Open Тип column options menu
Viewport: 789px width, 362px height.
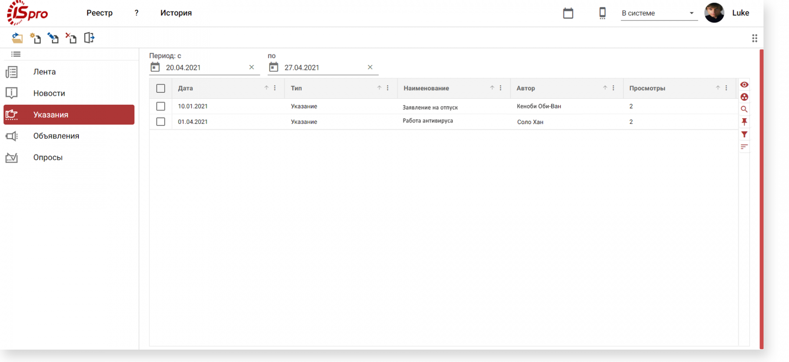coord(387,88)
